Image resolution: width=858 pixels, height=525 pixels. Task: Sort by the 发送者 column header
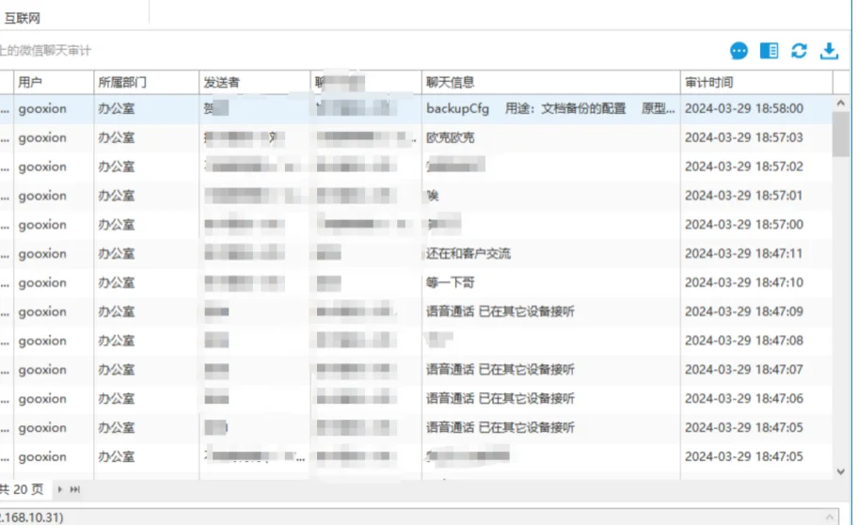pos(254,82)
